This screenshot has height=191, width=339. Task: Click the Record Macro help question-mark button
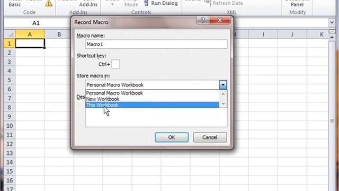[x=202, y=20]
